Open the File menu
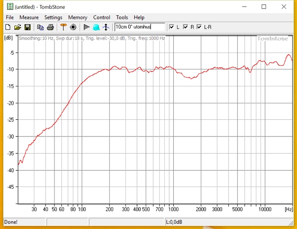The width and height of the screenshot is (297, 229). (x=10, y=17)
